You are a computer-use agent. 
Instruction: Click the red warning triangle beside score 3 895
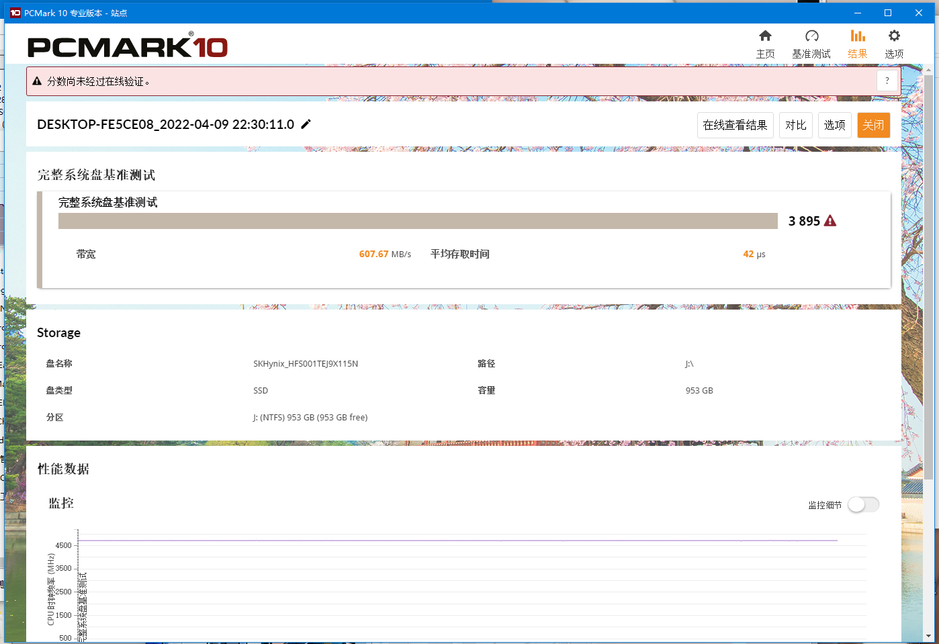point(830,221)
